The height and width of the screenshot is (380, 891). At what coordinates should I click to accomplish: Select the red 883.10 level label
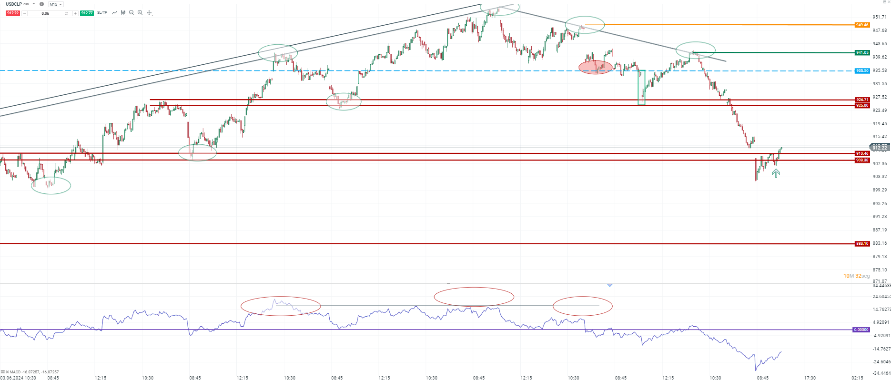pyautogui.click(x=862, y=243)
